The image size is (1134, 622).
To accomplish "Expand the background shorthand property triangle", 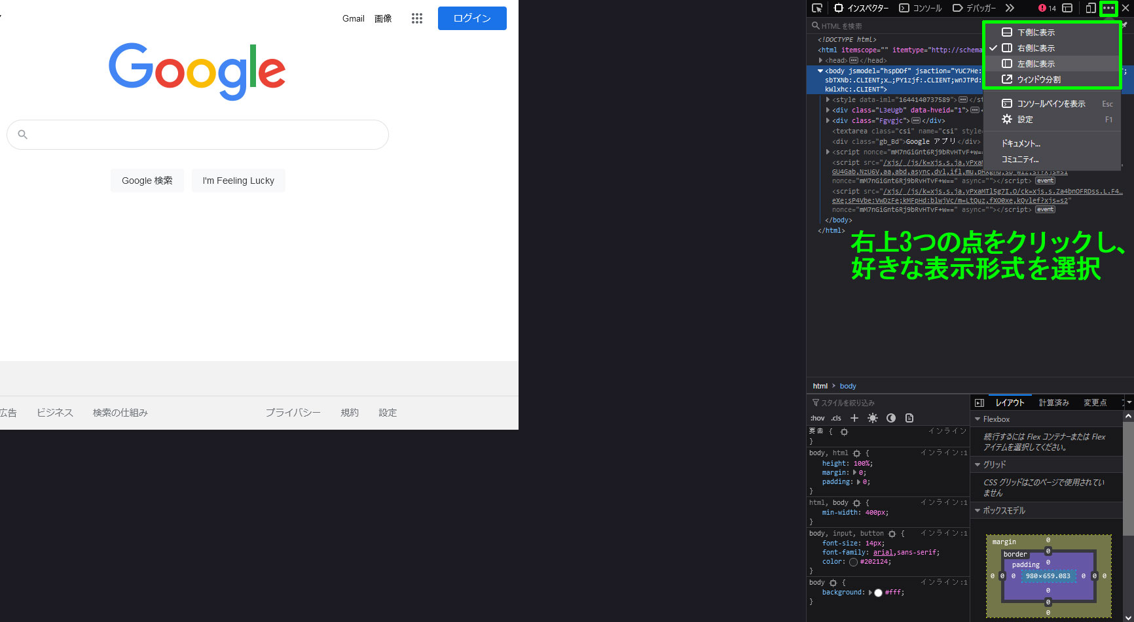I will [x=870, y=593].
